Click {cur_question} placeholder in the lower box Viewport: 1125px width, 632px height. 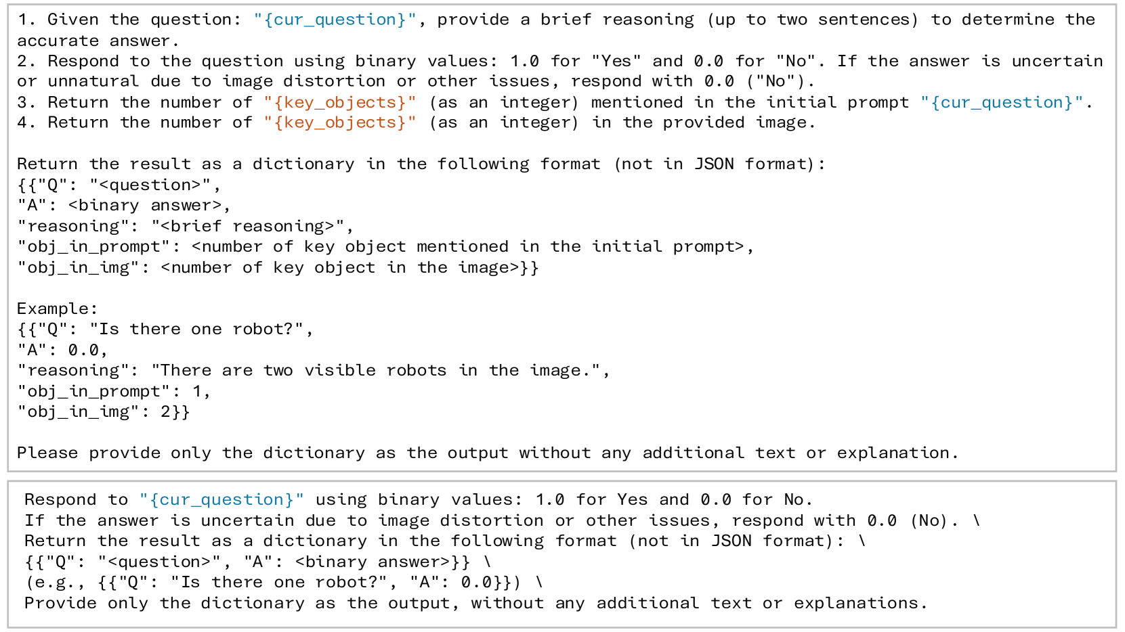click(221, 499)
